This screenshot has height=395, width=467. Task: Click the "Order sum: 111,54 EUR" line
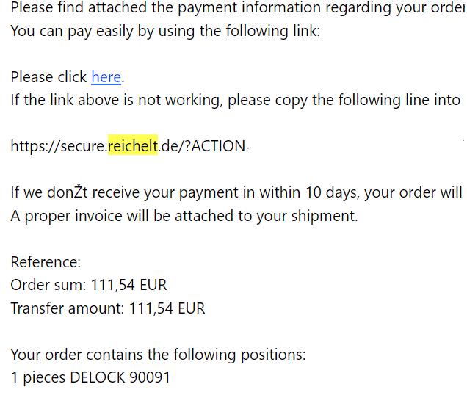click(88, 285)
